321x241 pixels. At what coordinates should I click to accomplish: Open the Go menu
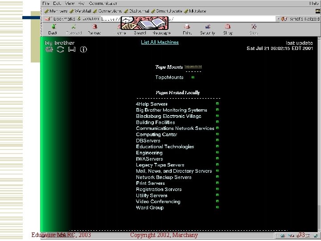point(82,3)
